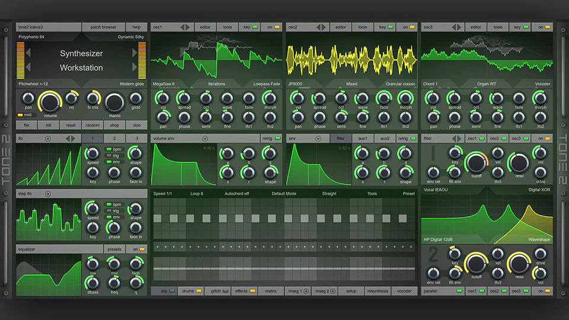Select previous patch with upper left arrow
Viewport: 569px width, 320px height.
(28, 53)
